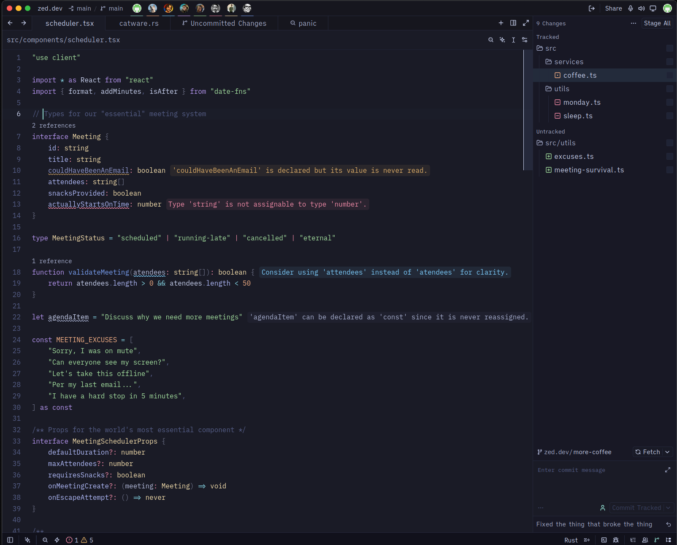Open buffer search in the editor toolbar
Screen dimensions: 677x545
coord(491,40)
